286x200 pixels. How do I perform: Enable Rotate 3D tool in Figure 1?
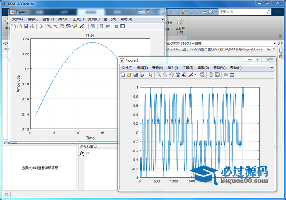point(68,26)
